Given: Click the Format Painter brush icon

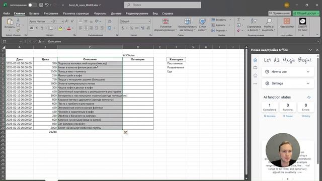Looking at the screenshot, I should click(x=18, y=30).
